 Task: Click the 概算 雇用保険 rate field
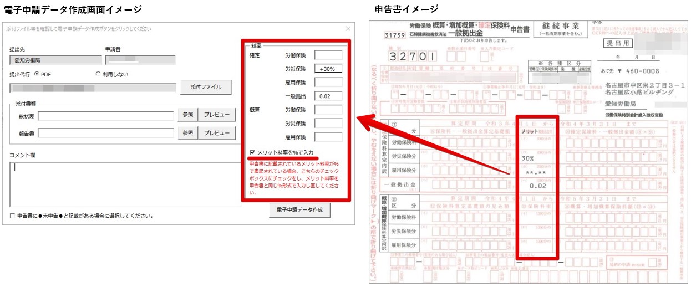click(328, 137)
